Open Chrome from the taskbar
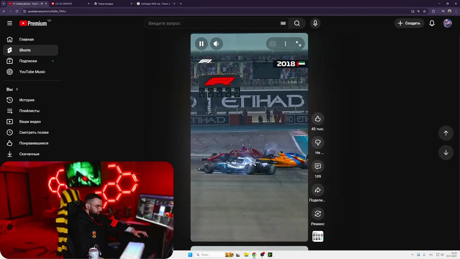 (254, 255)
